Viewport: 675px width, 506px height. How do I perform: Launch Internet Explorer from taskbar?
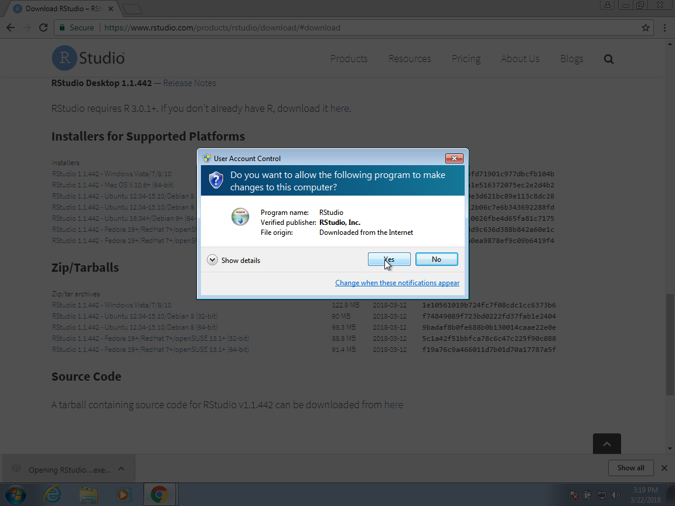click(53, 494)
